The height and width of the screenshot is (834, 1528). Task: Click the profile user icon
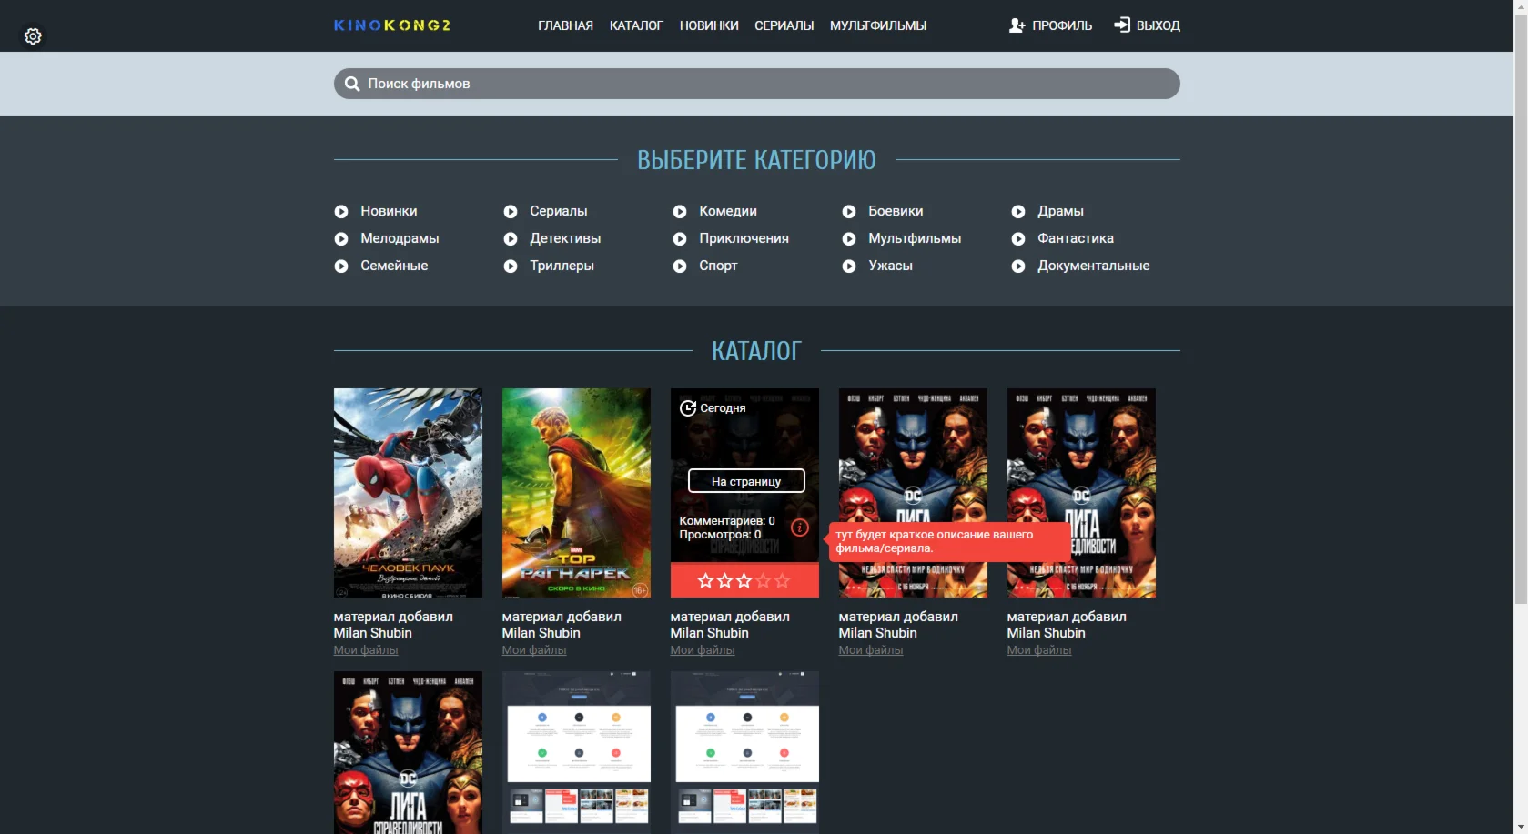pos(1017,25)
